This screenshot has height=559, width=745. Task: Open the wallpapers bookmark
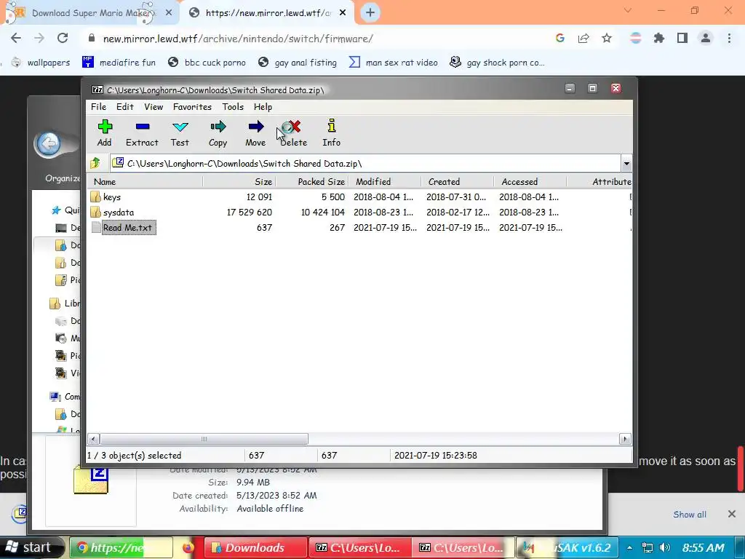(x=41, y=63)
